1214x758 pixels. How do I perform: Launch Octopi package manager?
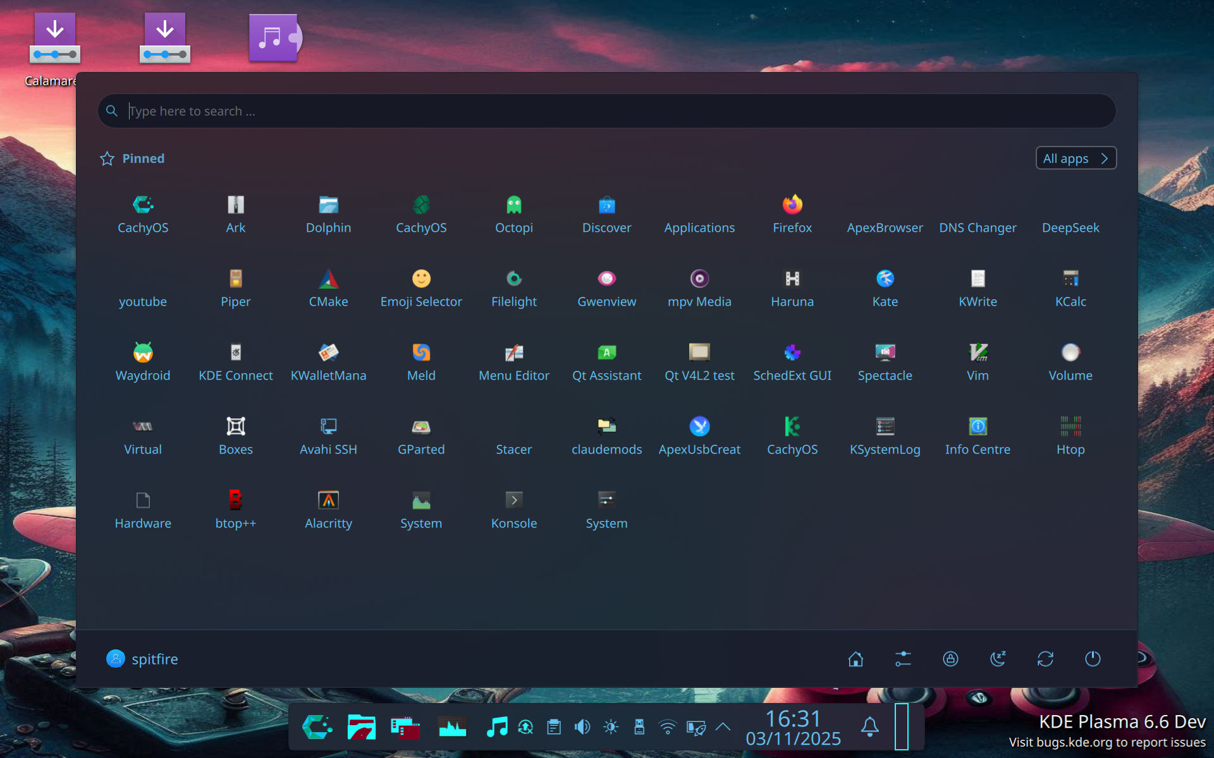pyautogui.click(x=514, y=215)
